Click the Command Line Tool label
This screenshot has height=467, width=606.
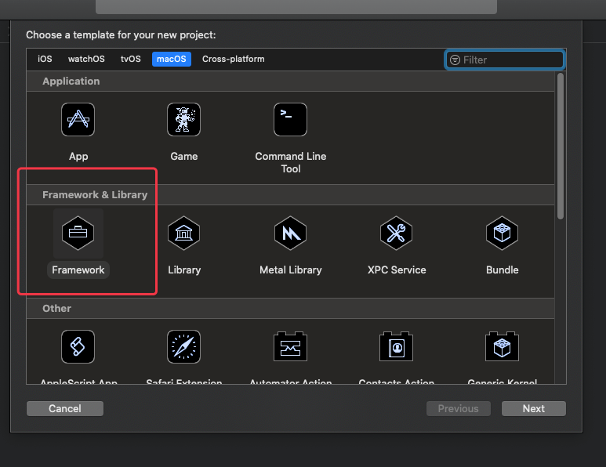291,163
